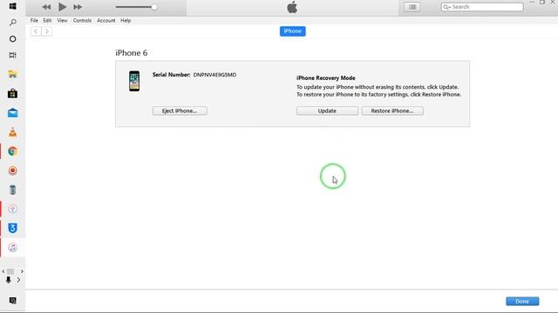Click the microphone icon in system tray
558x313 pixels.
(x=8, y=280)
